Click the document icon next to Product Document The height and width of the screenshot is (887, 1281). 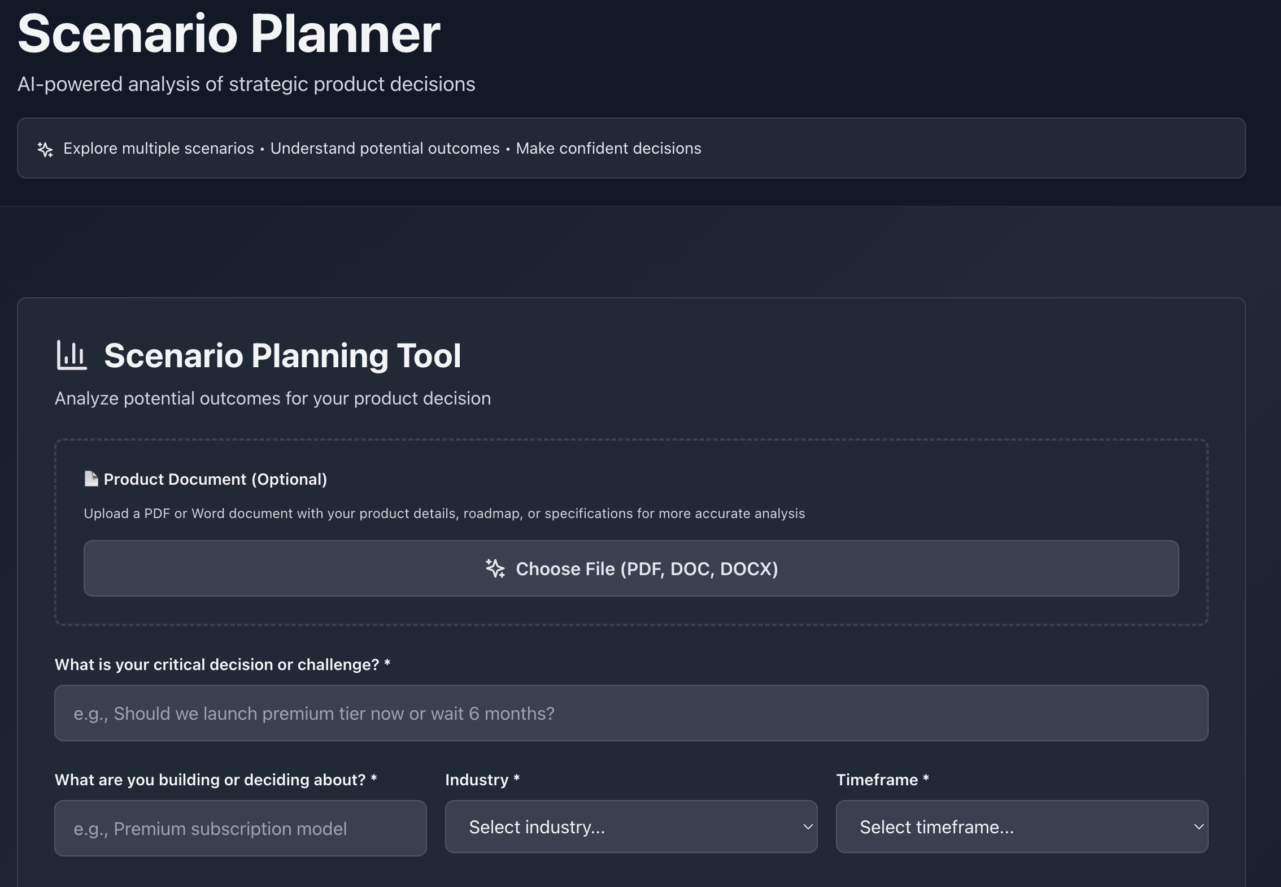coord(91,479)
